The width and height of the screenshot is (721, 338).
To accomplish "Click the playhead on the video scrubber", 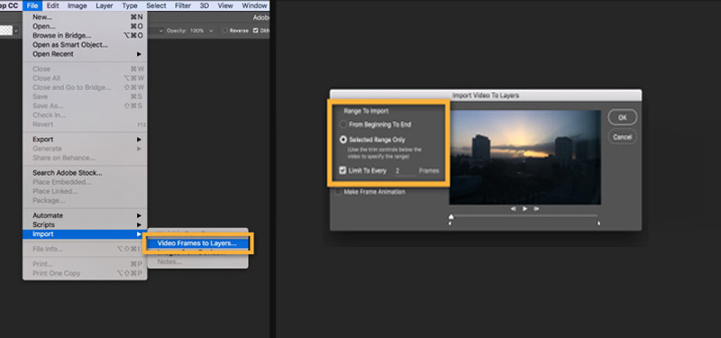I will tap(452, 216).
